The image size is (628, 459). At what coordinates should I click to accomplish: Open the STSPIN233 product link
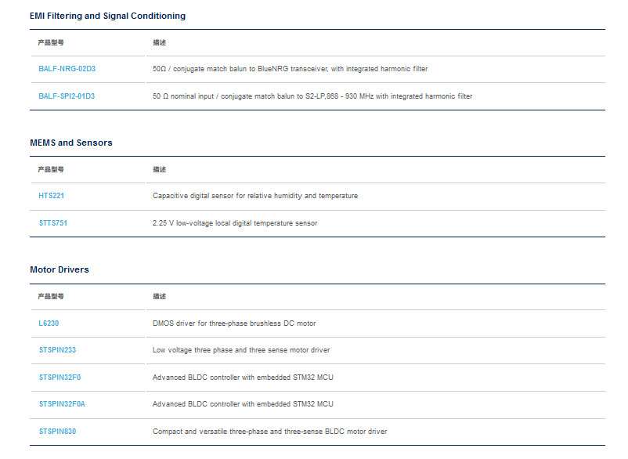click(57, 350)
